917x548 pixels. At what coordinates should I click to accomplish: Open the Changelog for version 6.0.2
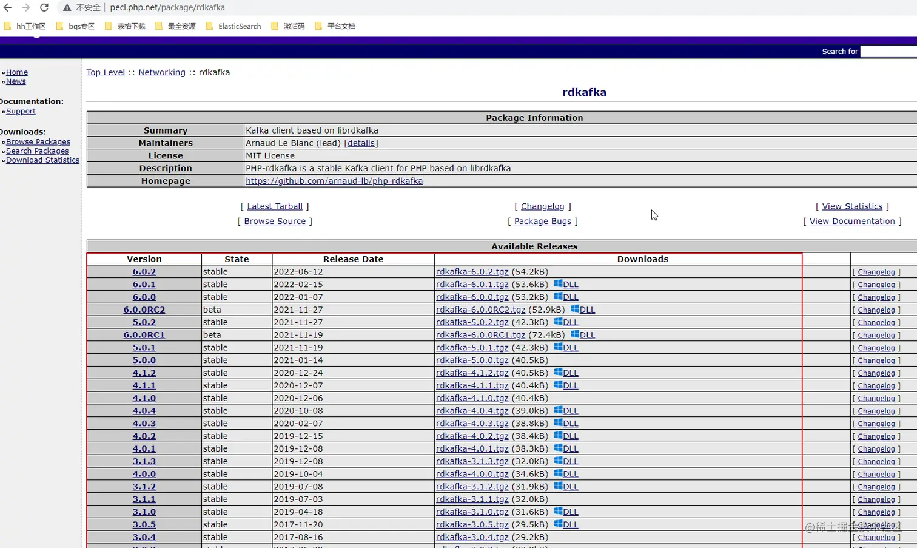tap(876, 272)
